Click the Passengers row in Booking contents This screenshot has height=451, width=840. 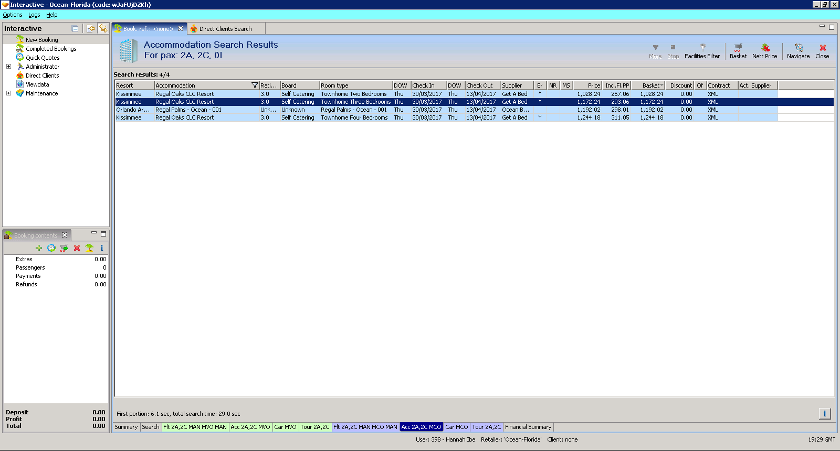click(x=56, y=267)
